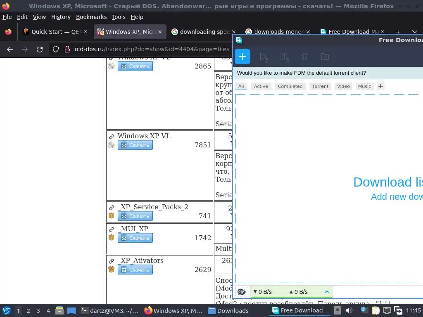Go back with the browser back arrow
423x317 pixels.
[10, 50]
